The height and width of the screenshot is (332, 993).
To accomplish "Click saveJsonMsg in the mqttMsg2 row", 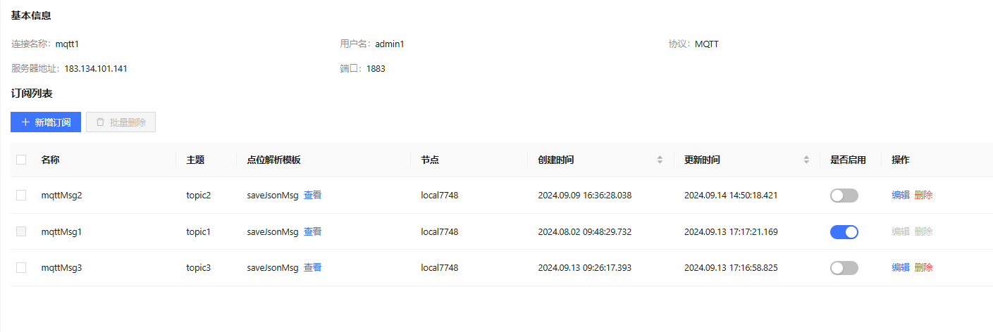I will (273, 195).
